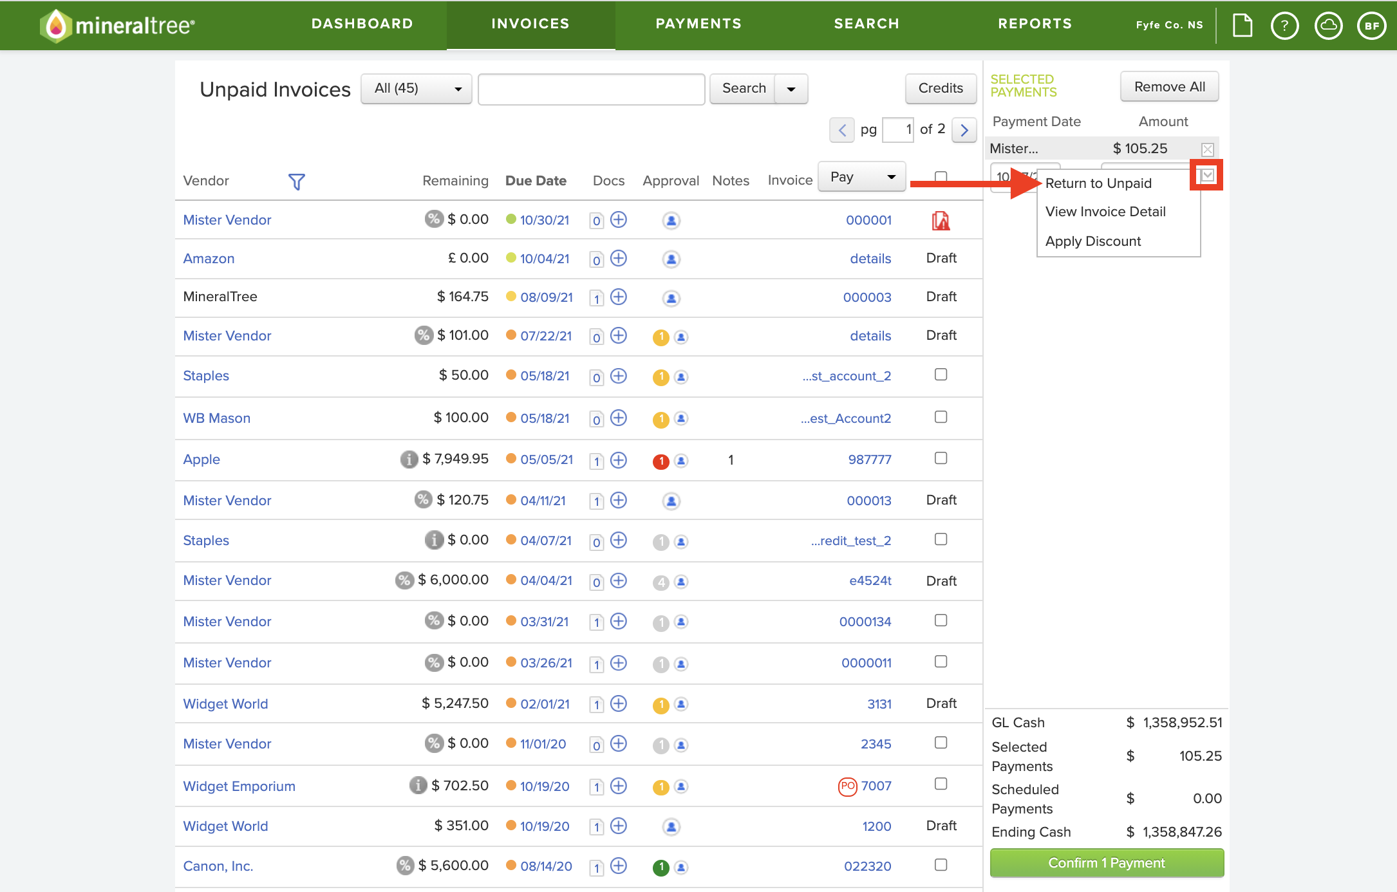Click the info icon beside Widget Emporium's $ 702.50
The width and height of the screenshot is (1397, 892).
click(x=418, y=785)
